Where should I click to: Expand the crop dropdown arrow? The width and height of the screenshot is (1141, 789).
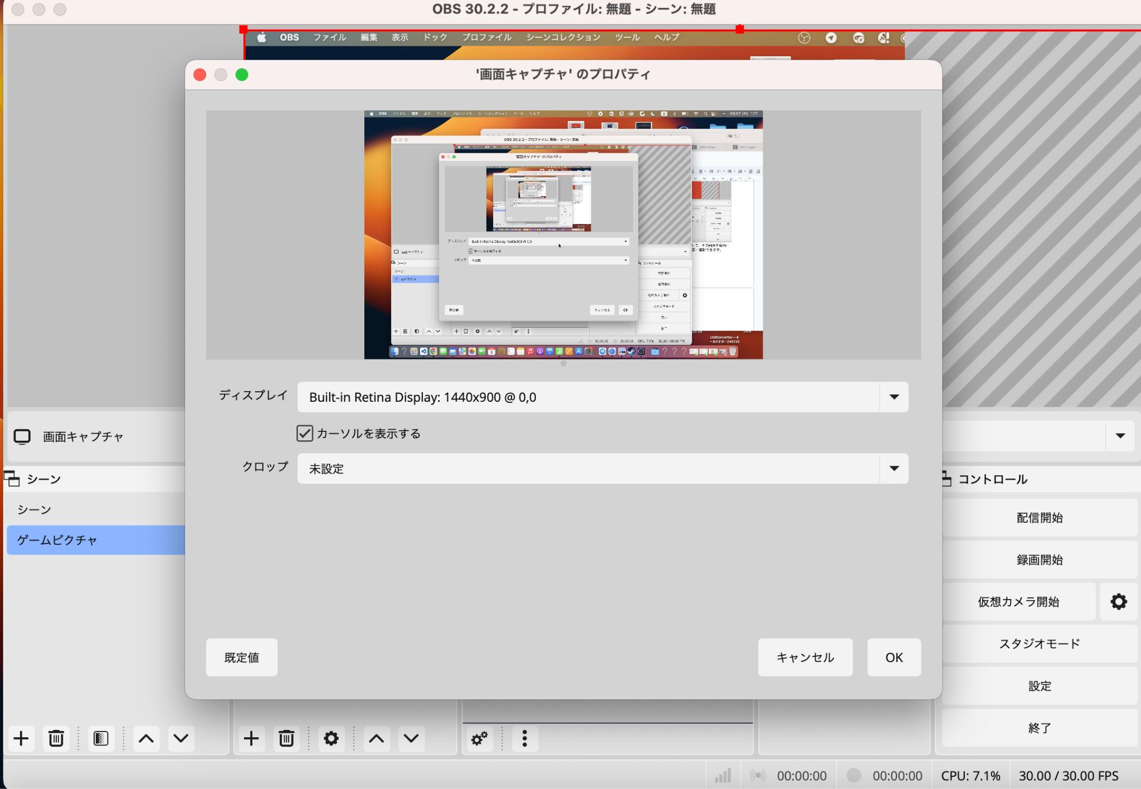pos(894,469)
